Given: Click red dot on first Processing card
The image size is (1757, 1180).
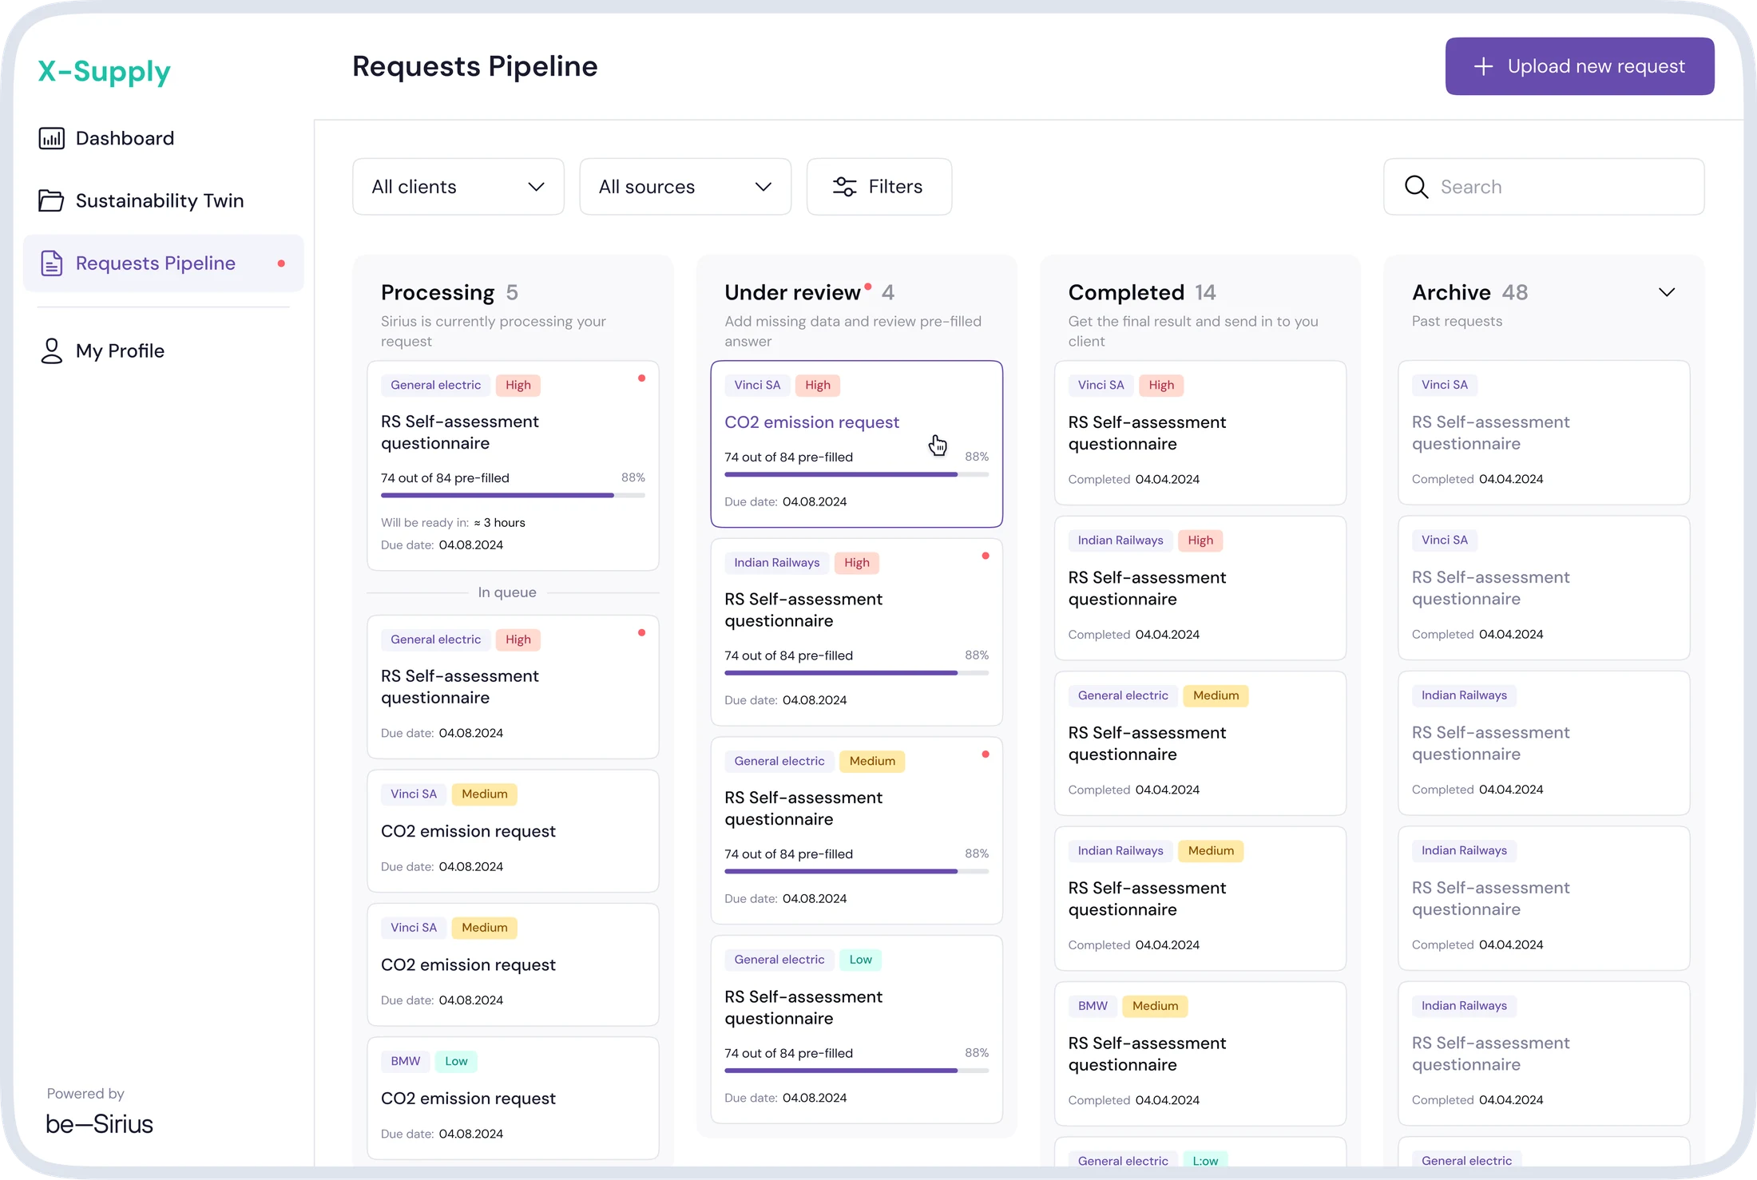Looking at the screenshot, I should (641, 378).
